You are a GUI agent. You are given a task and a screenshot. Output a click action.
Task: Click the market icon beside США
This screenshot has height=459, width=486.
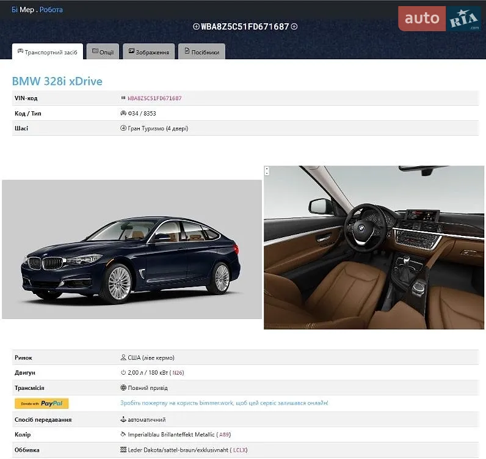123,357
